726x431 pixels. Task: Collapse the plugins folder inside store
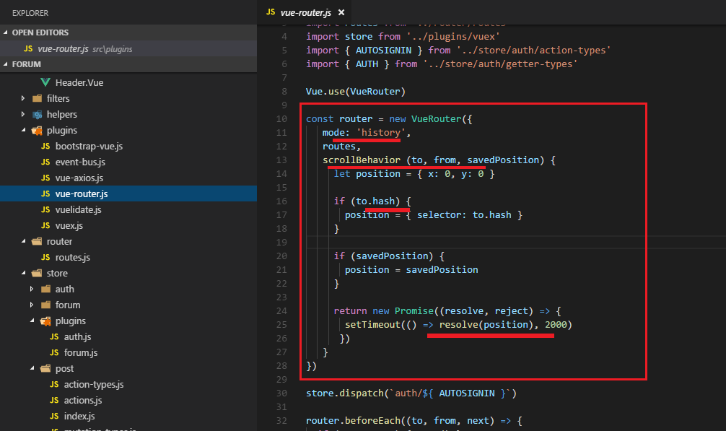(x=32, y=321)
